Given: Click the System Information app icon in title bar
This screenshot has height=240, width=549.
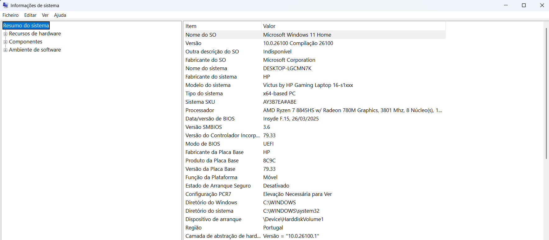Looking at the screenshot, I should tap(5, 5).
